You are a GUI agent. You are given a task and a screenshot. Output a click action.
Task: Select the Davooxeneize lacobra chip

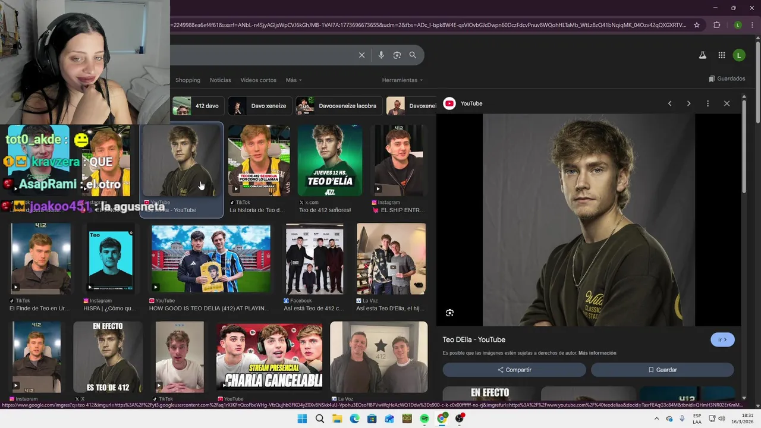click(x=339, y=106)
